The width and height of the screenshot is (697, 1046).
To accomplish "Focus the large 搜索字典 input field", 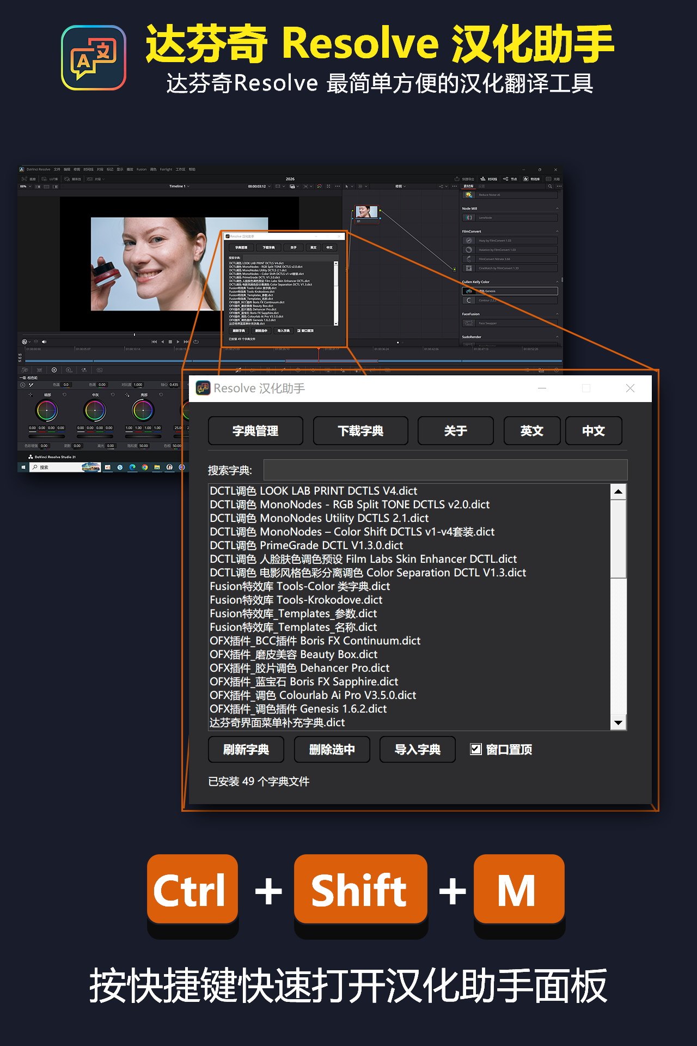I will point(445,470).
